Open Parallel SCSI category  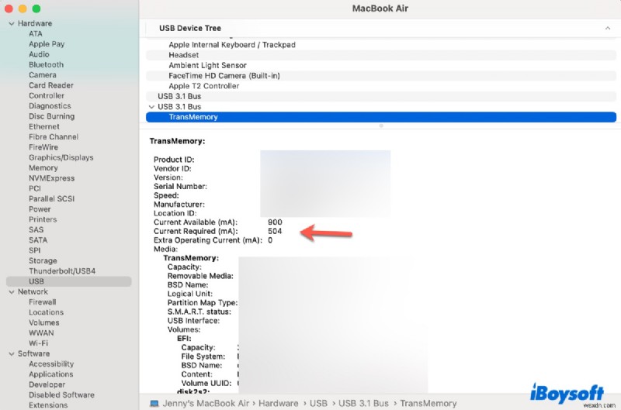point(51,199)
